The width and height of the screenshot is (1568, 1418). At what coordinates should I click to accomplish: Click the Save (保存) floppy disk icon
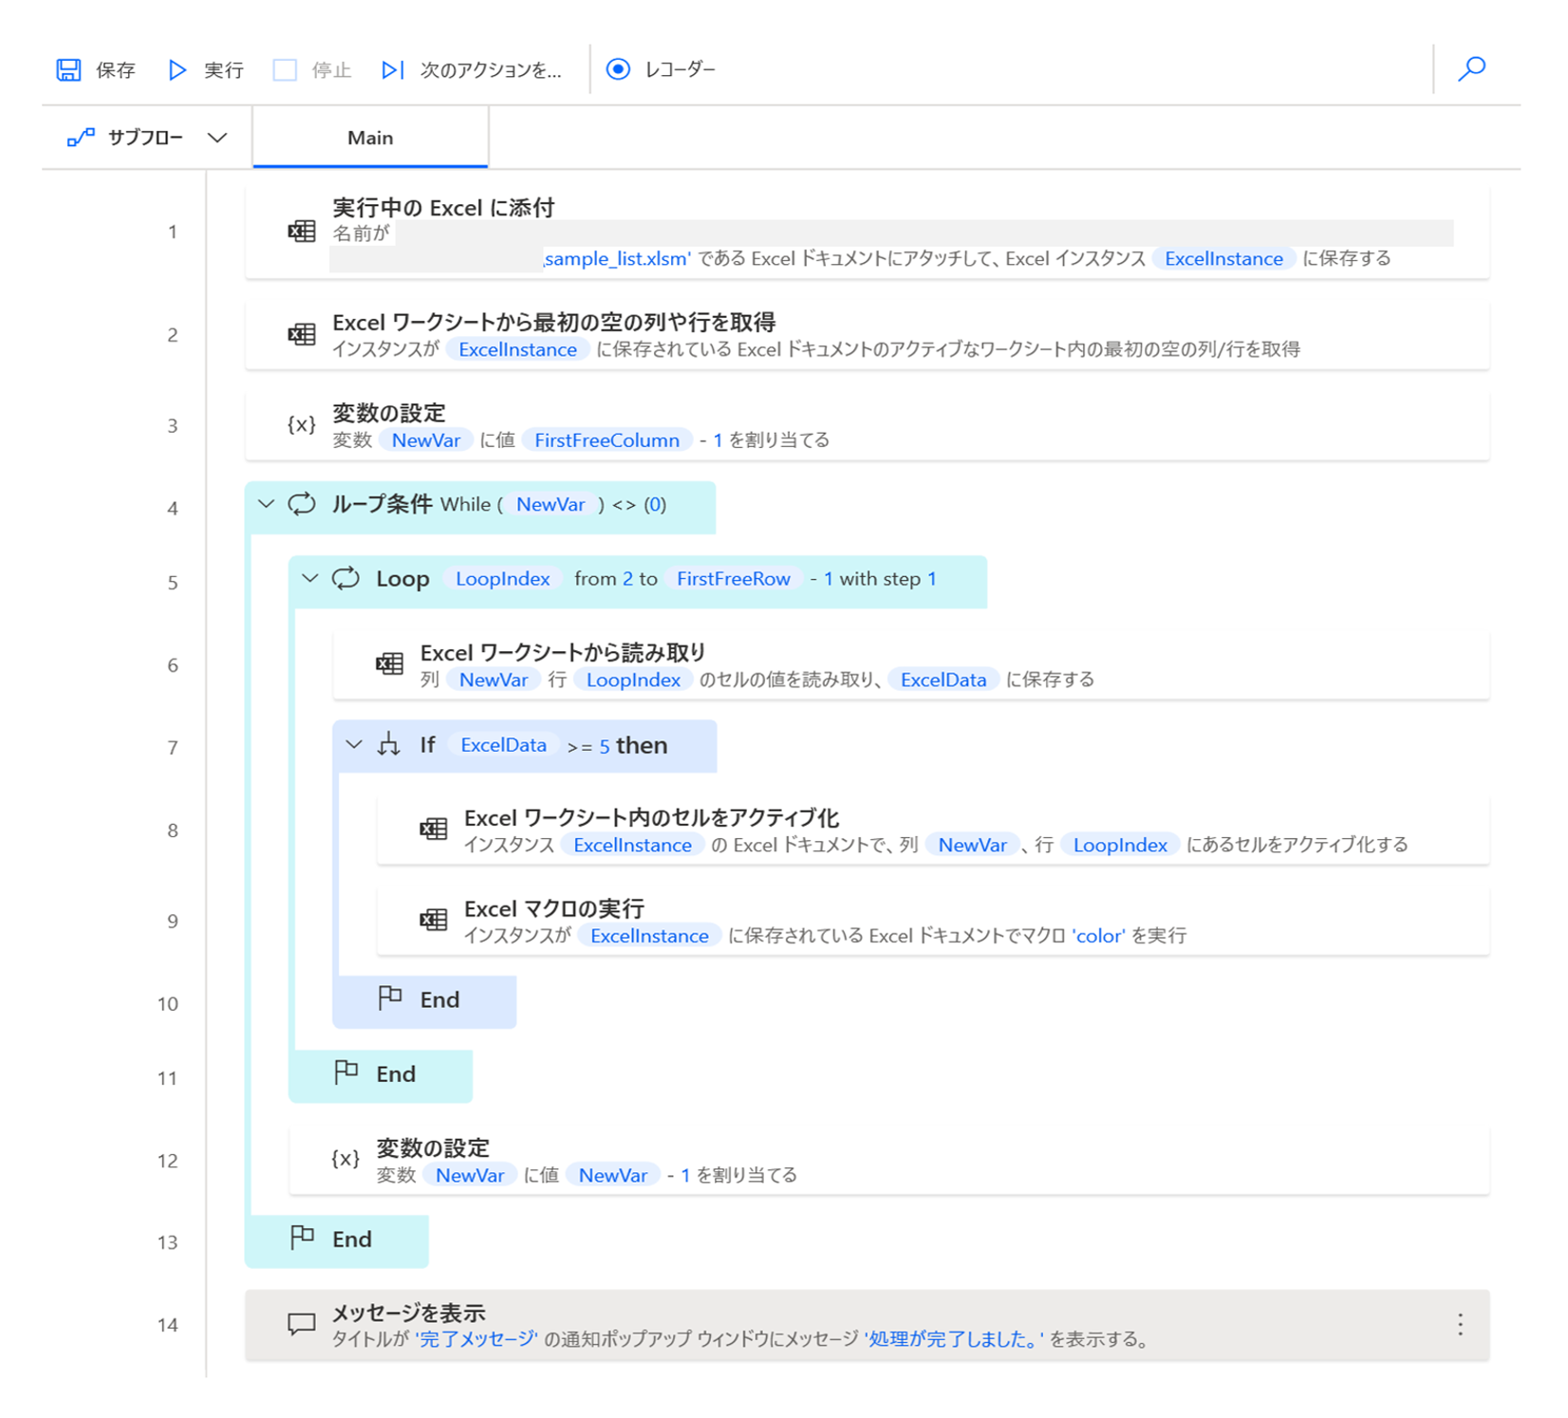click(69, 68)
